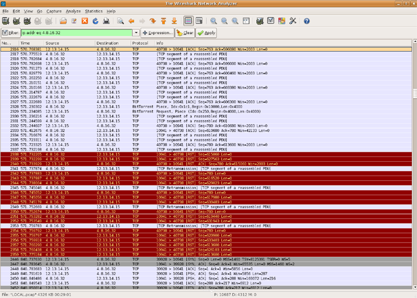Viewport: 417px width, 298px height.
Task: Open the Help icon in toolbar
Action: click(x=308, y=21)
